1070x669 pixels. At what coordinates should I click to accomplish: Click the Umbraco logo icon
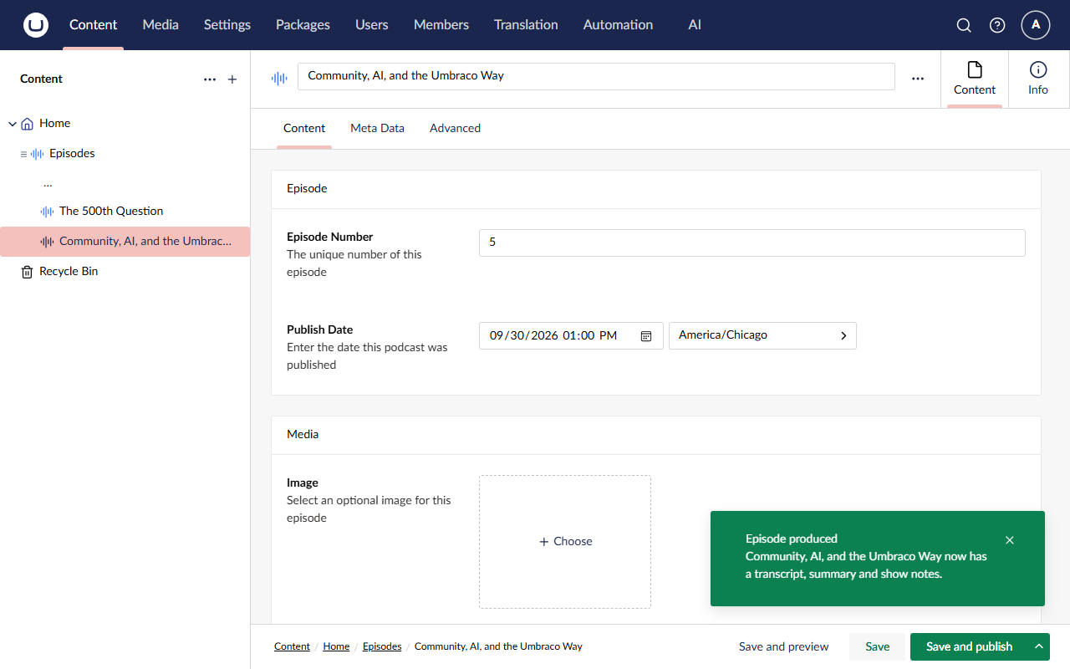click(36, 25)
